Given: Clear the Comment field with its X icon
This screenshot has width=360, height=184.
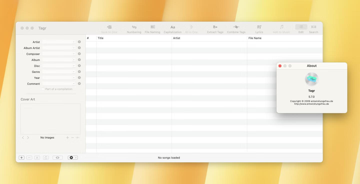Looking at the screenshot, I should 79,84.
